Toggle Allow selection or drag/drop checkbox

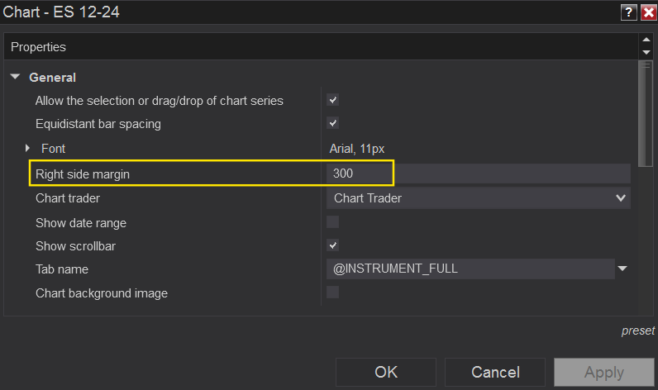click(333, 101)
